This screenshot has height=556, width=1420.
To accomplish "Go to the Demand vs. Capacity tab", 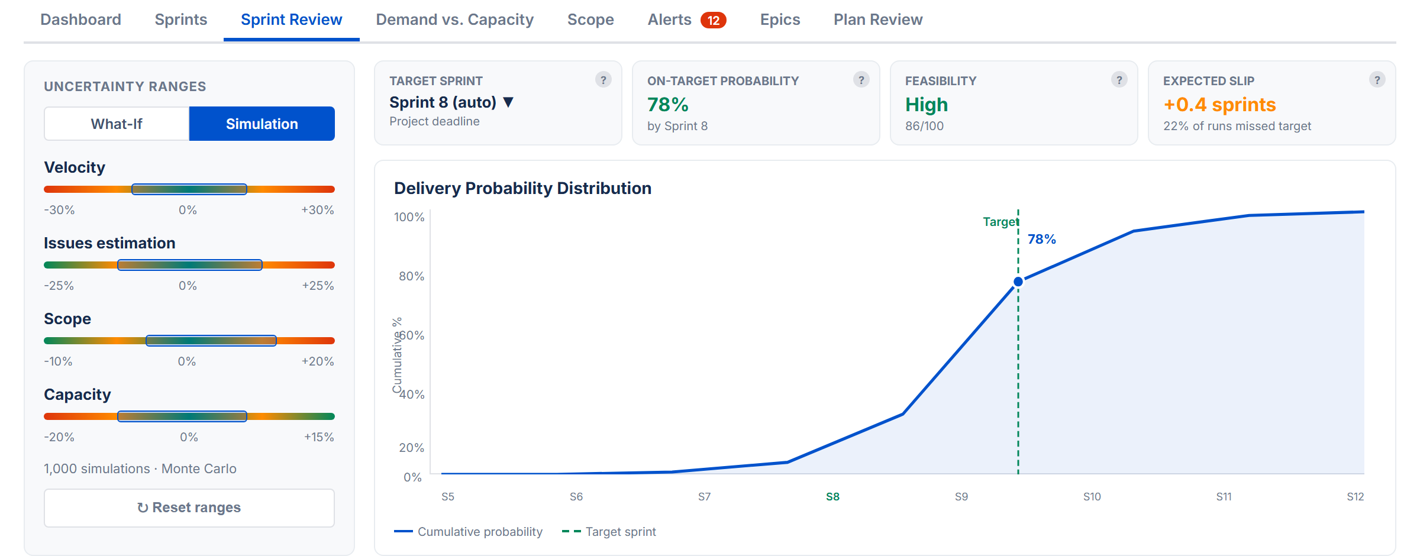I will point(454,20).
